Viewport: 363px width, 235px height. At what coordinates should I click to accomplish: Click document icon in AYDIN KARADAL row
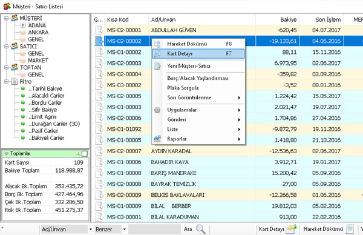pos(99,151)
